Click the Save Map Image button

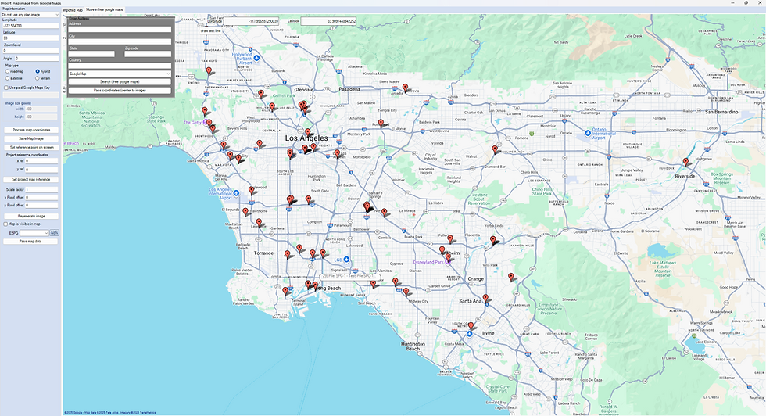pyautogui.click(x=31, y=139)
